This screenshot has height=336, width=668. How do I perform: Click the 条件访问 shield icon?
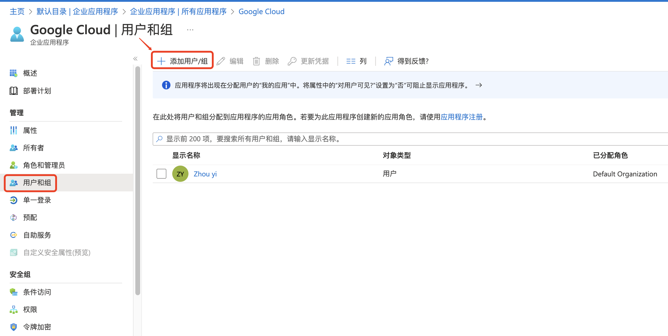pyautogui.click(x=14, y=292)
